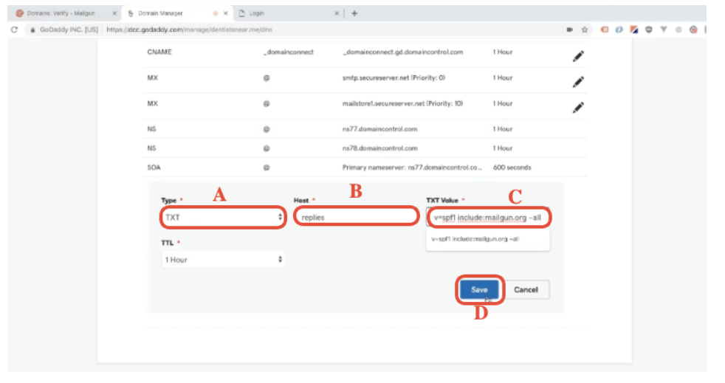Bookmark this page with the star icon

[x=584, y=30]
